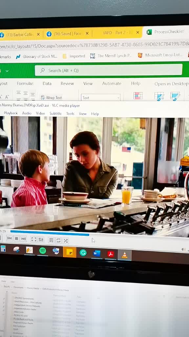Screen dimensions: 189x337
Task: Expand the Text number format dropdown
Action: click(x=101, y=97)
